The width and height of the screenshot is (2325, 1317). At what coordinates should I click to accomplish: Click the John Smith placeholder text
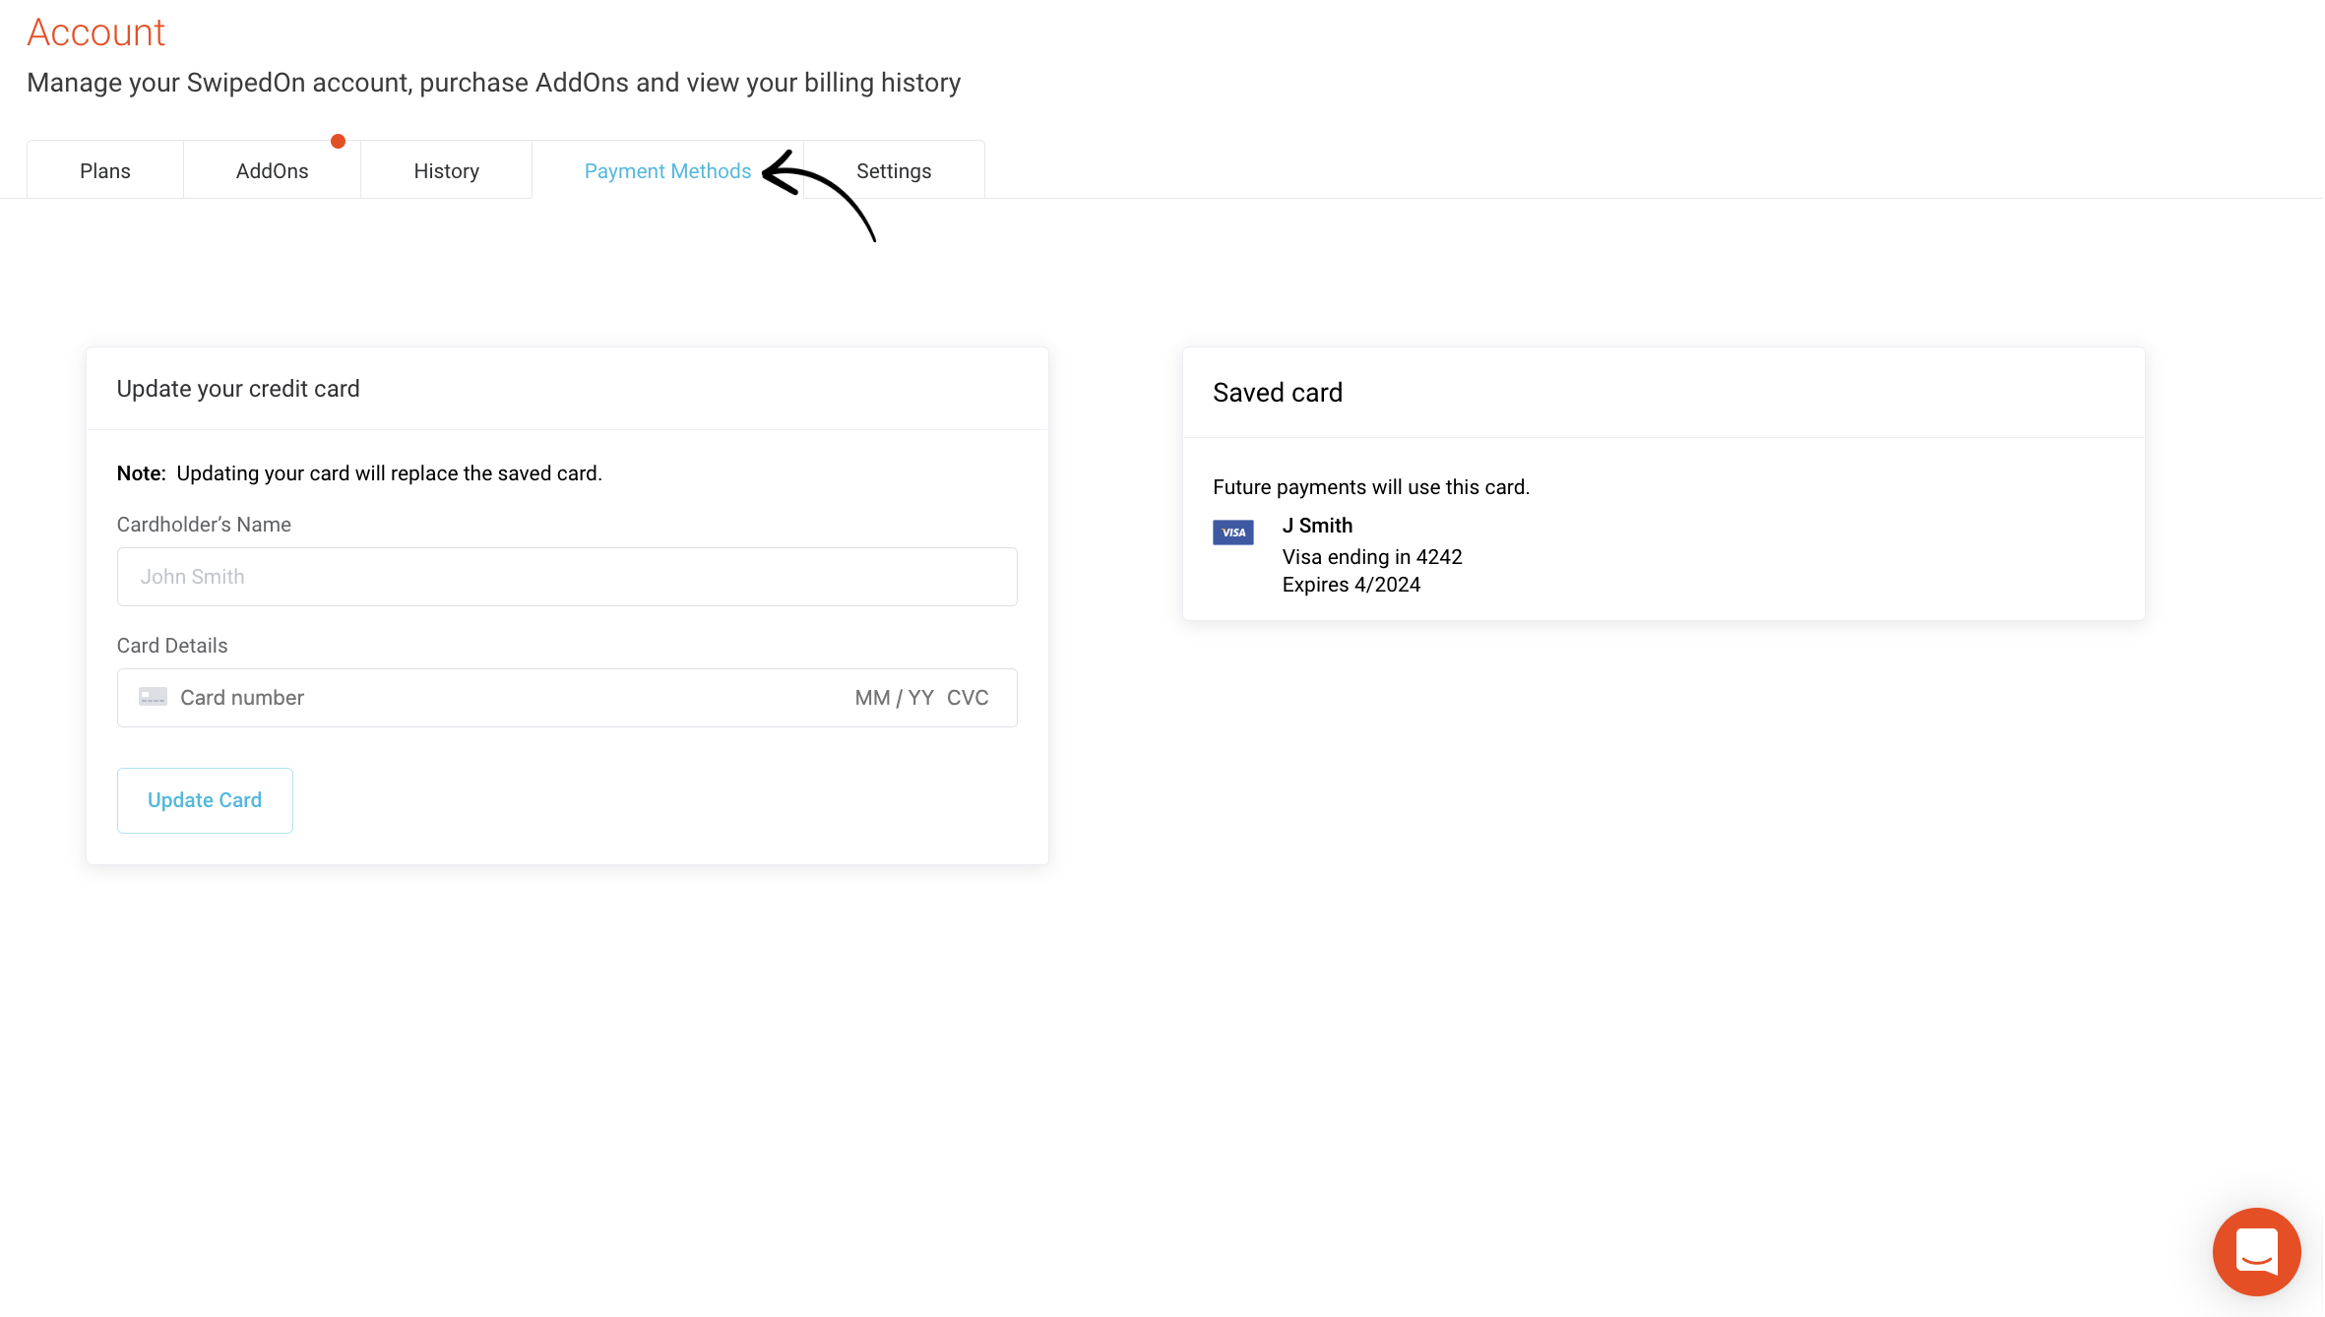[192, 576]
